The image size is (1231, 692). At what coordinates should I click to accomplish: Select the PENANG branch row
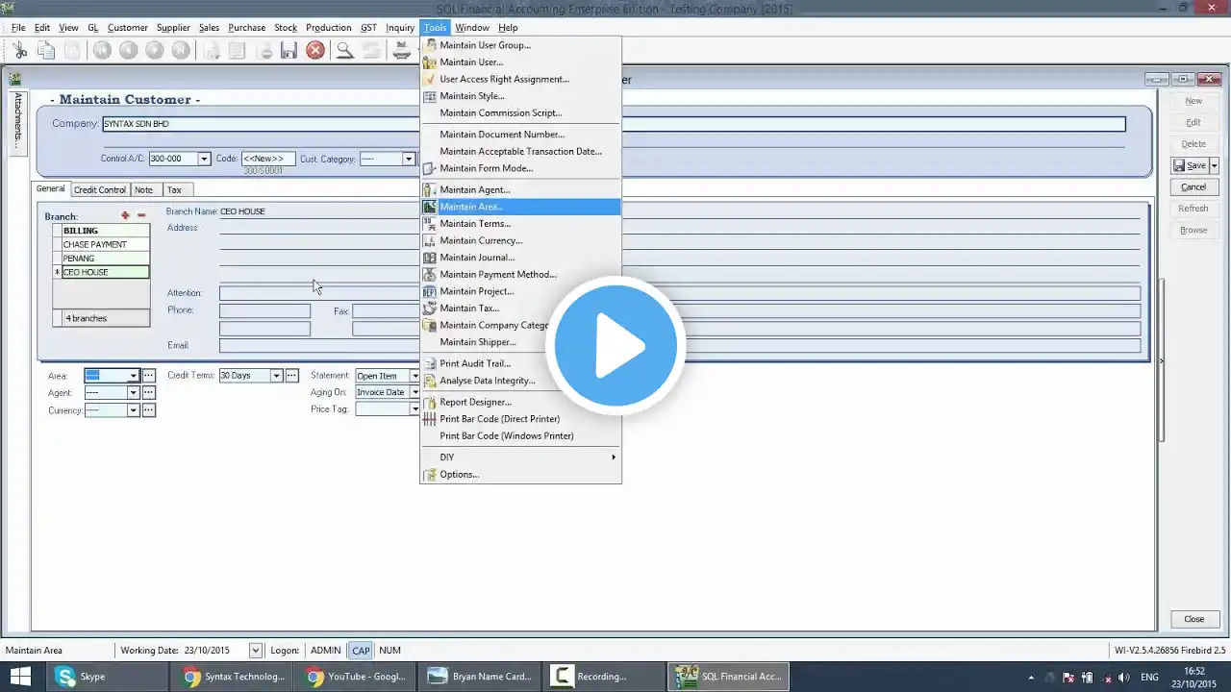tap(101, 259)
